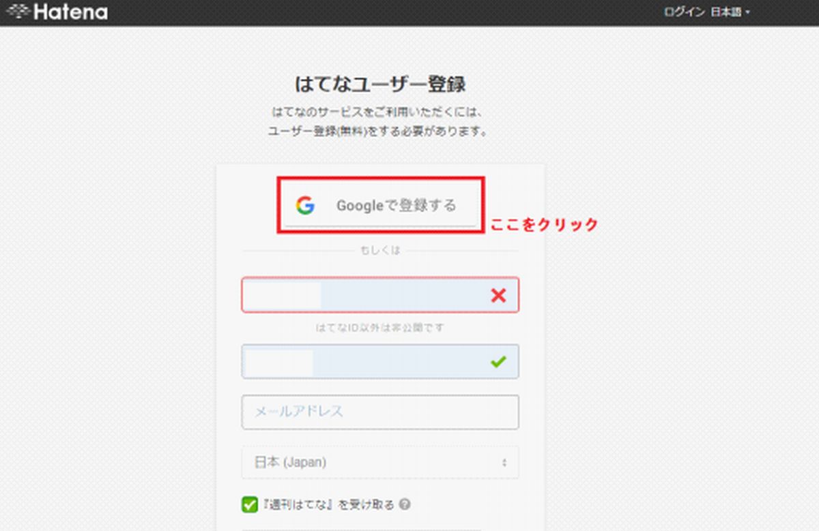Expand the 日本語 language dropdown
819x531 pixels.
tap(730, 12)
